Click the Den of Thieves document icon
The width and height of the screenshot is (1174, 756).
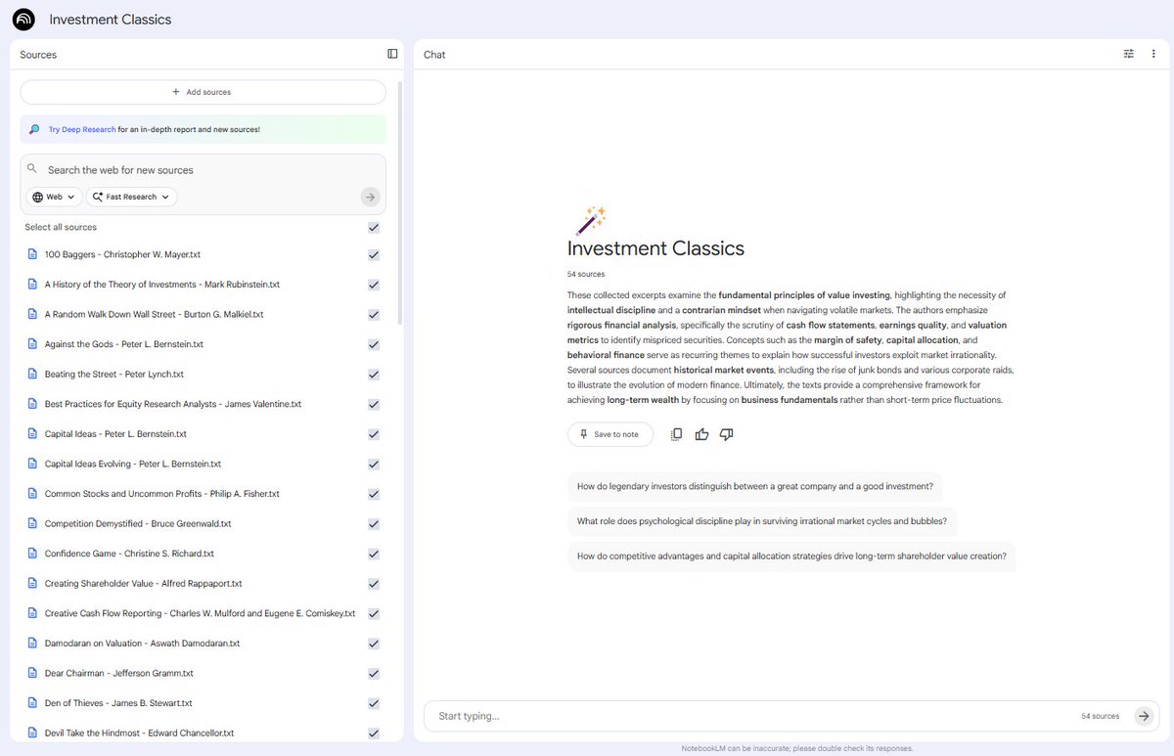pos(32,703)
